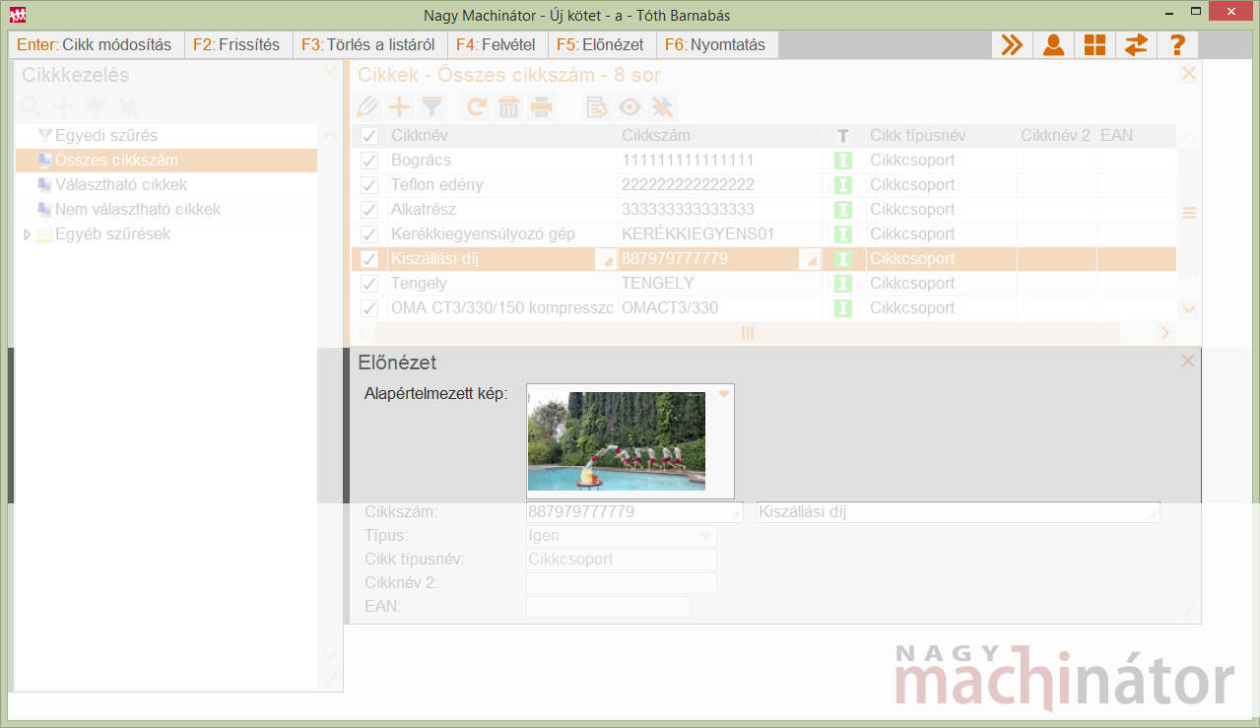Click the pencil edit icon in Cikkek toolbar
Screen dimensions: 1260x728
[x=367, y=107]
